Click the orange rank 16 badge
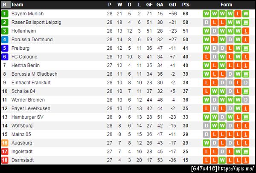 pos(5,143)
